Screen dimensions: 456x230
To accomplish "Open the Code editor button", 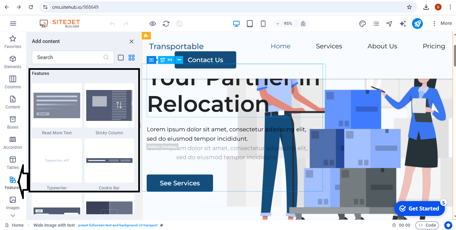I will (427, 225).
